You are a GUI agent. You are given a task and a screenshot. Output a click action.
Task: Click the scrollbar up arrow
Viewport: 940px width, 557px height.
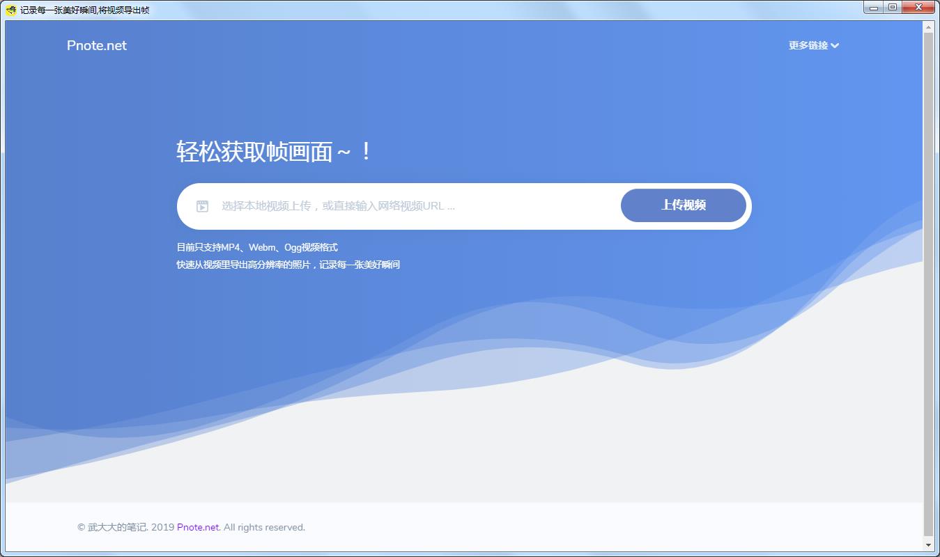tap(928, 27)
